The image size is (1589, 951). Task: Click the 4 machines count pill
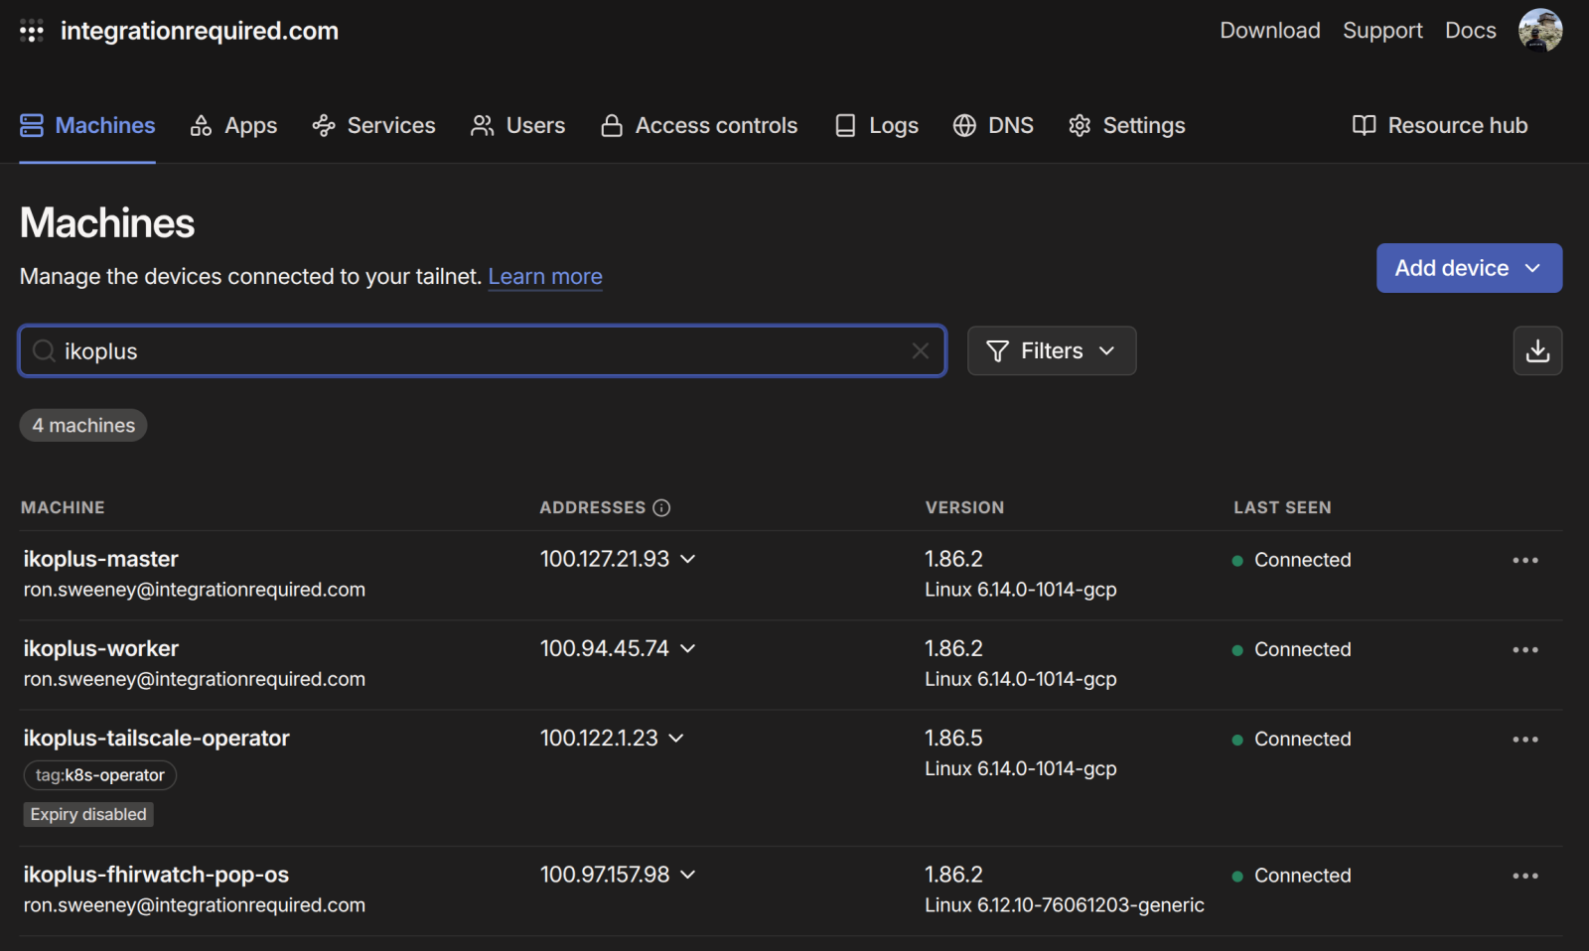(83, 425)
